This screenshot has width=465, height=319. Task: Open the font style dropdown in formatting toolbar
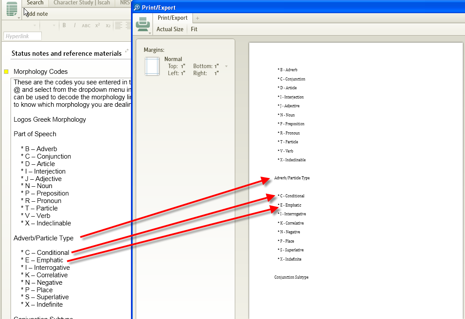click(35, 25)
